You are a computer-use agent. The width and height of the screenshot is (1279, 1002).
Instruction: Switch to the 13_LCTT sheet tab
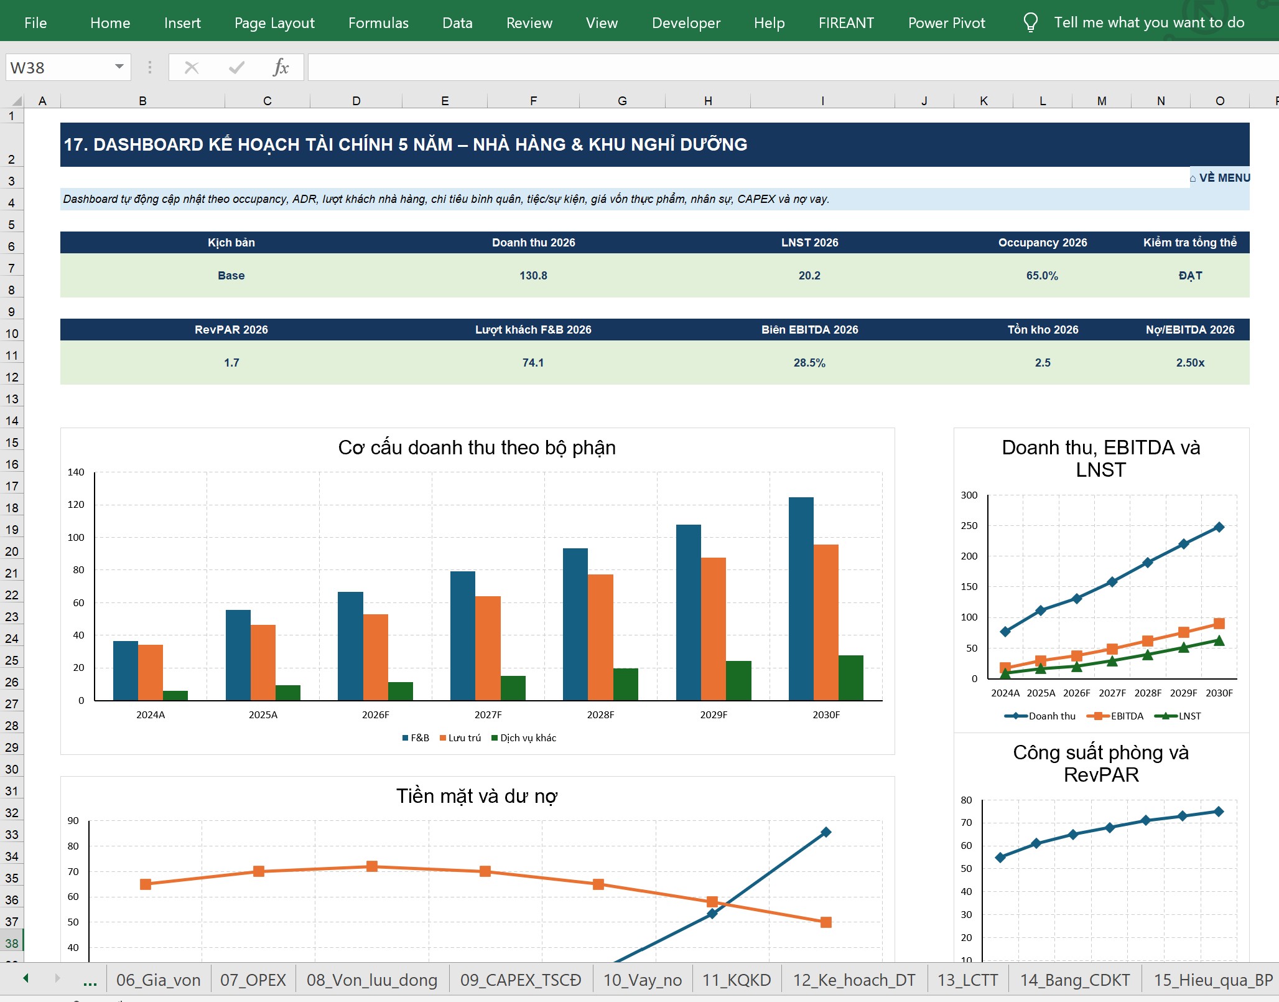[x=967, y=980]
